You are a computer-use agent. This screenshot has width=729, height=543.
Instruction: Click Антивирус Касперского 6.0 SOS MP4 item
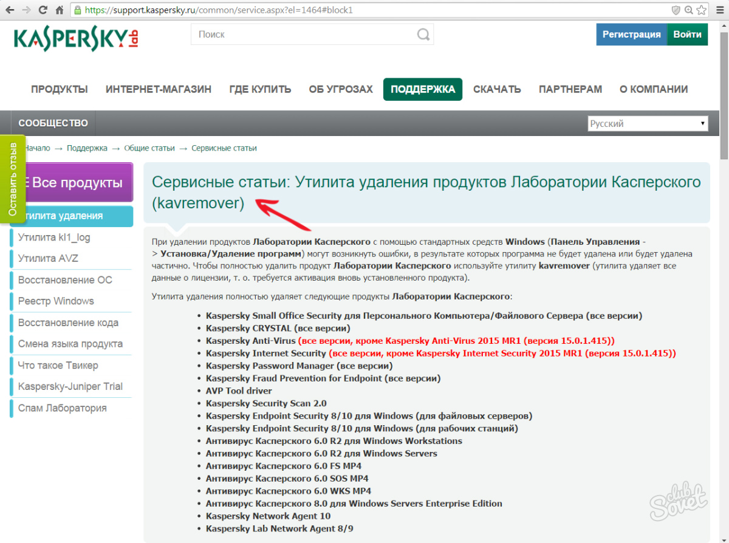[288, 478]
